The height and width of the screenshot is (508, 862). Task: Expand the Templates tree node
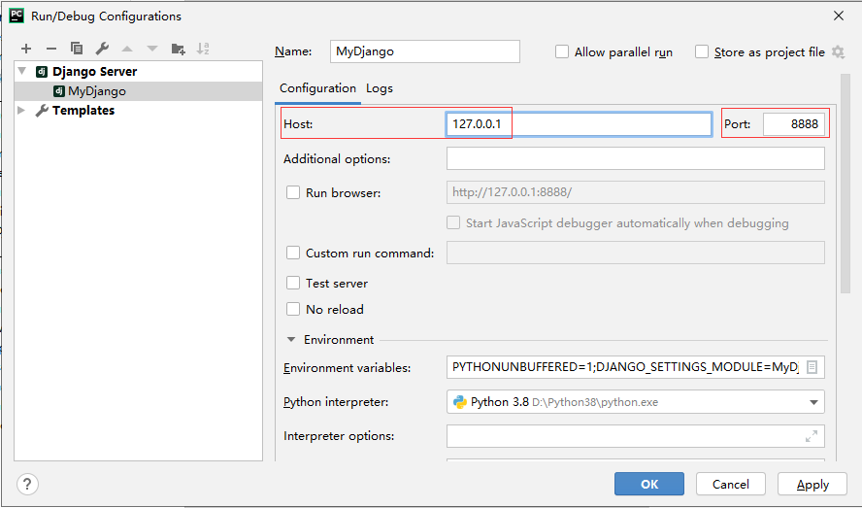click(x=21, y=110)
